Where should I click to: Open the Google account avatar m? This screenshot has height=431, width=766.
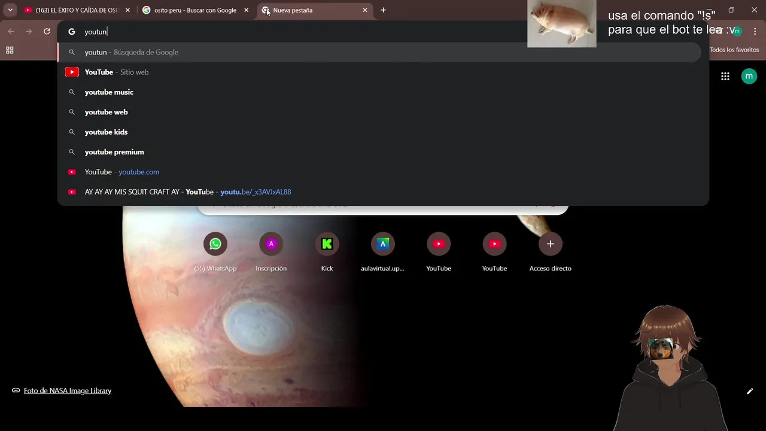pyautogui.click(x=749, y=76)
